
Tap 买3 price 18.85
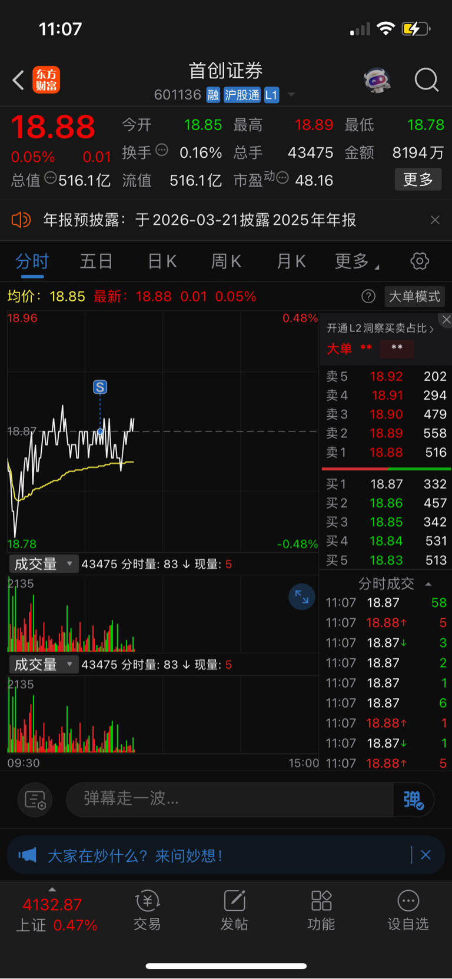pos(386,522)
